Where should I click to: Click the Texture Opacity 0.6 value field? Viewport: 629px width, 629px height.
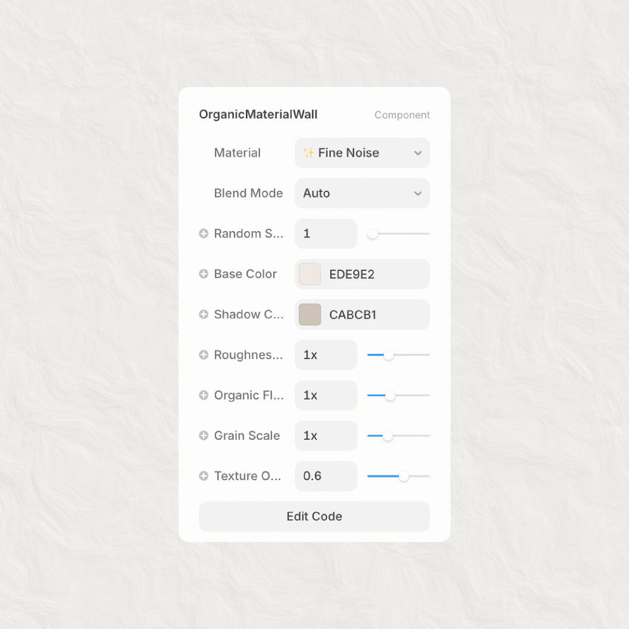tap(326, 476)
